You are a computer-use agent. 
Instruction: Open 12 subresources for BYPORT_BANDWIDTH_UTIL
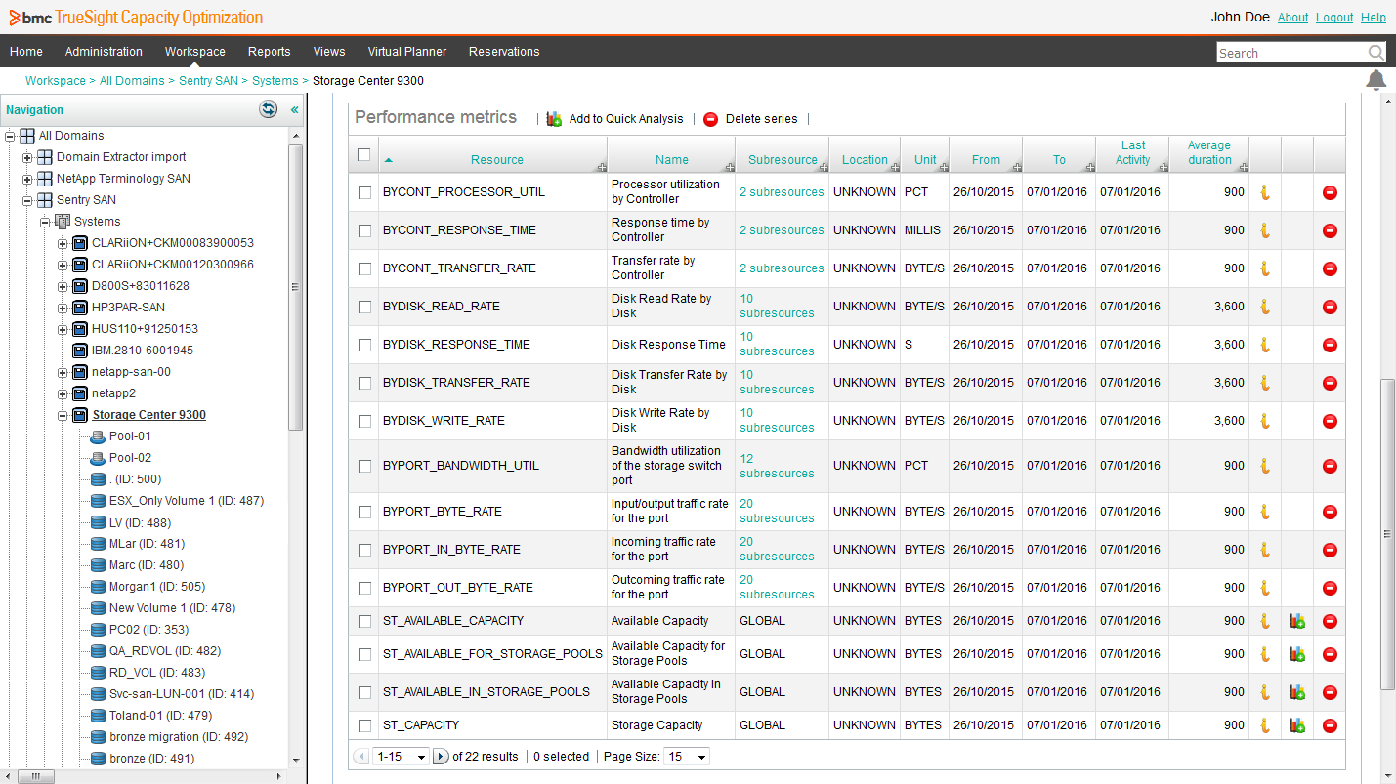(777, 466)
